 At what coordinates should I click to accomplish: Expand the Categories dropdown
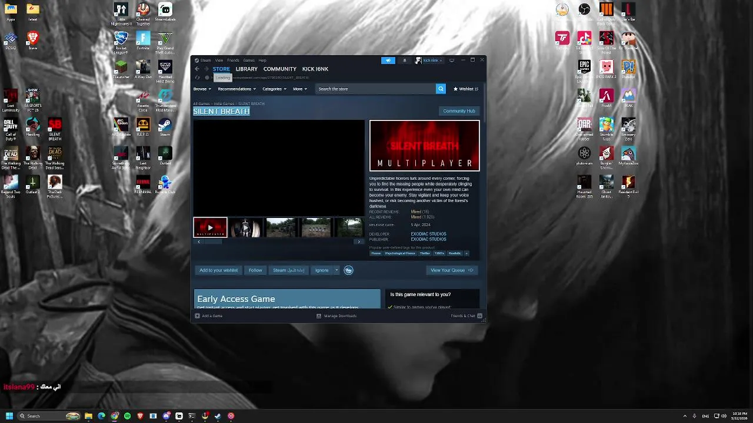[274, 89]
